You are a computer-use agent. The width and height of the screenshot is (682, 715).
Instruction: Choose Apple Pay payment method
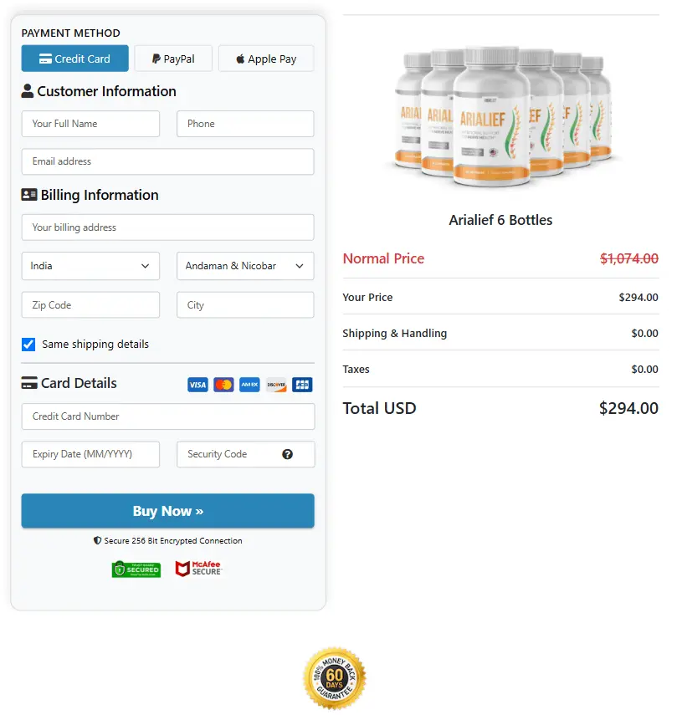[x=266, y=59]
